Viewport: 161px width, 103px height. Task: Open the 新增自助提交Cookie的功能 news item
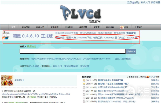[x=117, y=101]
